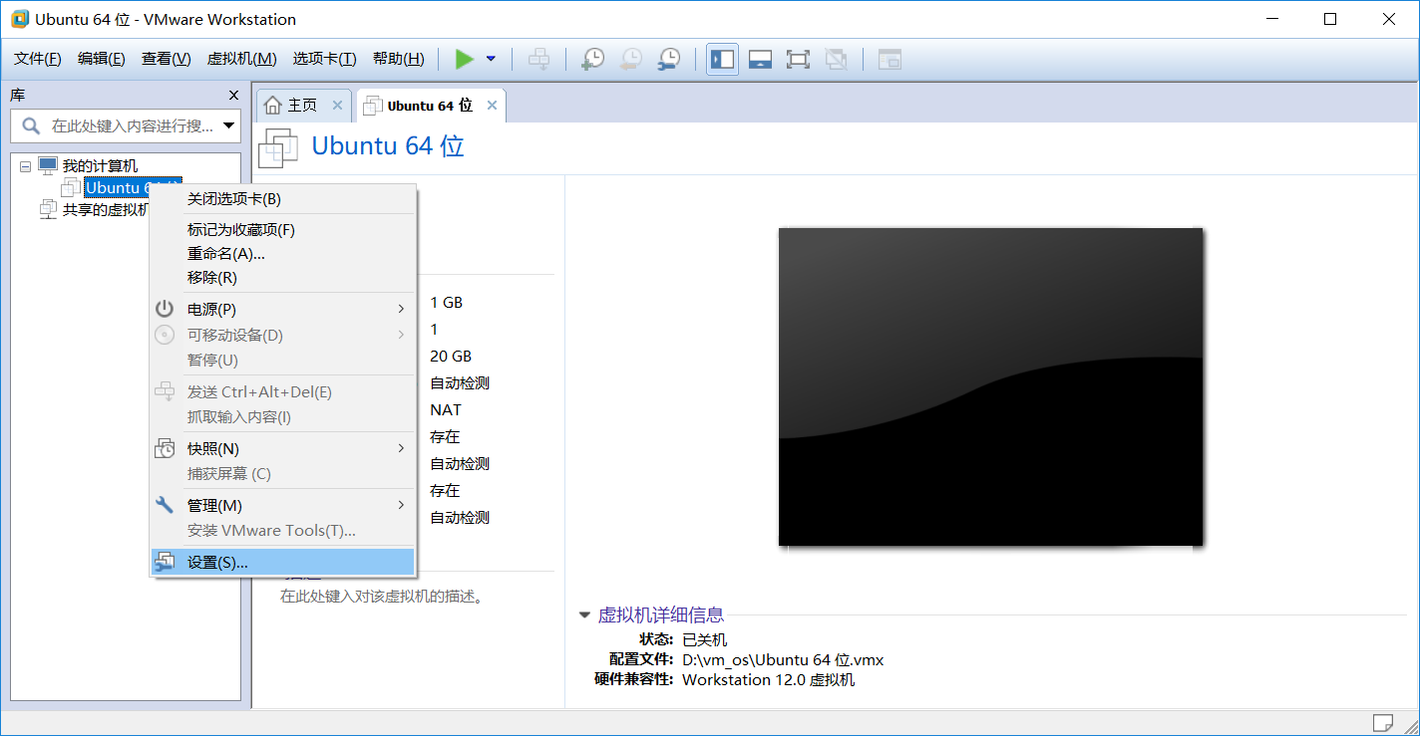The image size is (1420, 736).
Task: Open the 电源(P) submenu
Action: pyautogui.click(x=282, y=310)
